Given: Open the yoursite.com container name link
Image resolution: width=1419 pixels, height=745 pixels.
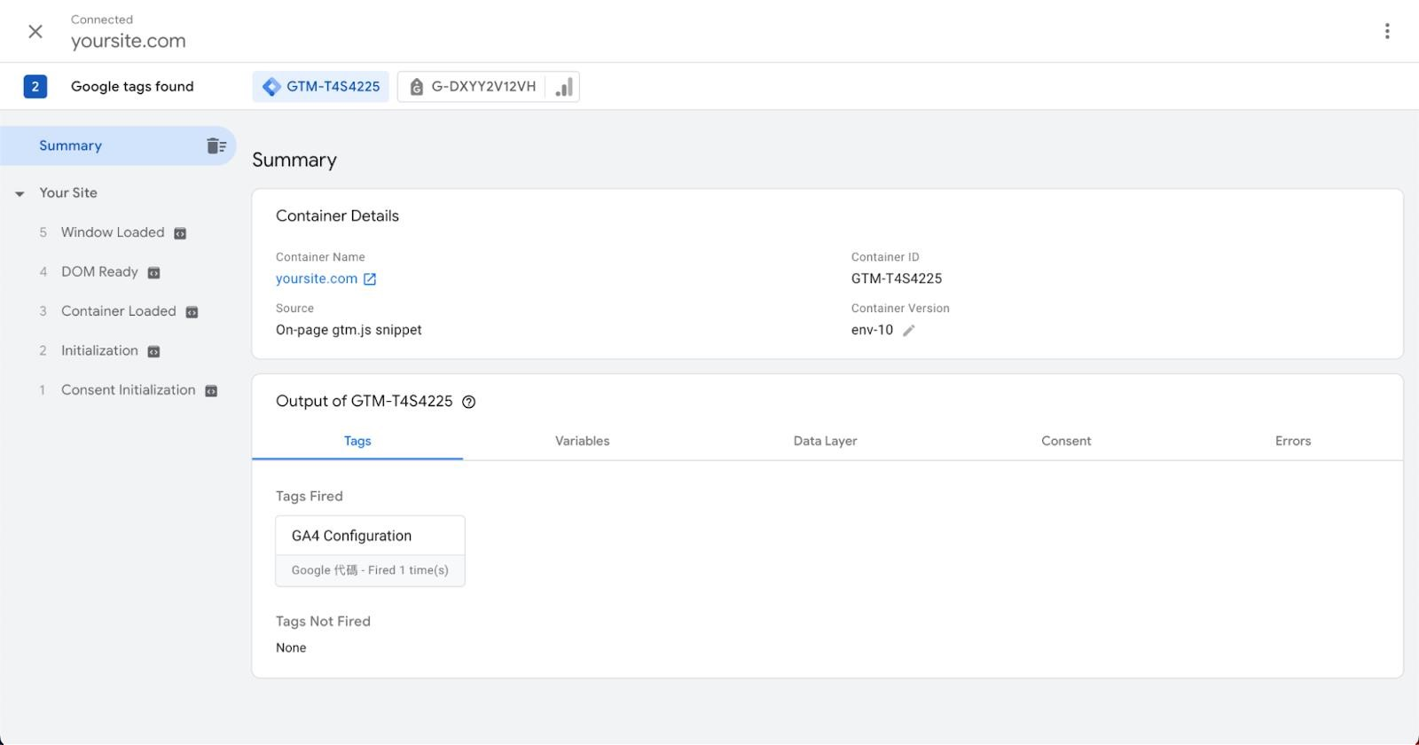Looking at the screenshot, I should (317, 278).
